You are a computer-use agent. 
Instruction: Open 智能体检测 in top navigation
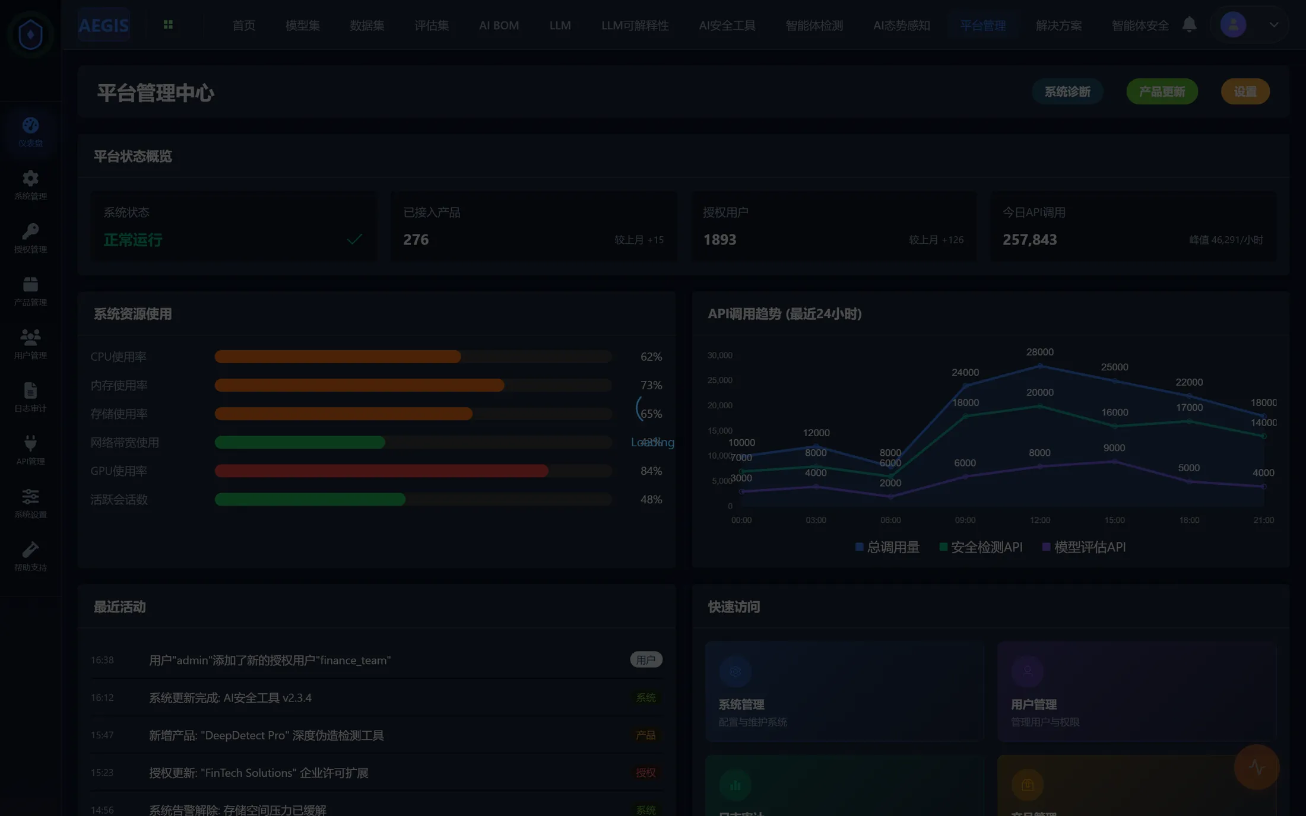pos(814,26)
